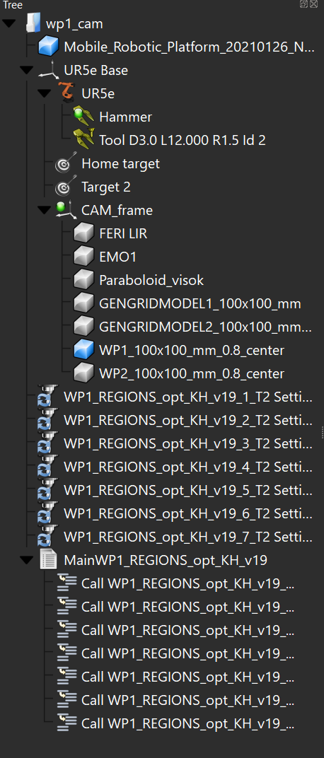Image resolution: width=324 pixels, height=758 pixels.
Task: Select the WP1_REGIONS_opt_KH_v19_6_T2 Setti... row text
Action: (x=187, y=513)
